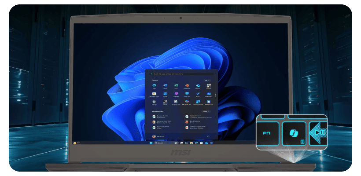Open Edge from pinned Start apps
Viewport: 361px width, 176px height.
coord(154,86)
